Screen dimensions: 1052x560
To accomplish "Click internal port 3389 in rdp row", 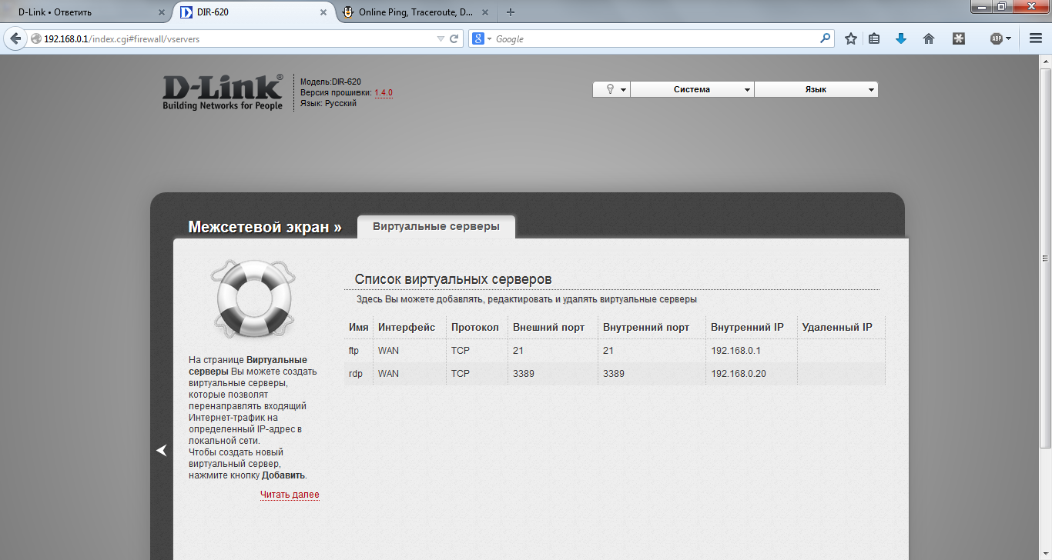I will coord(614,374).
